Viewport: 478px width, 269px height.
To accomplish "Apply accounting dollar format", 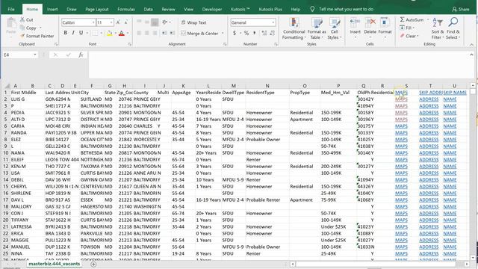I will (x=235, y=33).
